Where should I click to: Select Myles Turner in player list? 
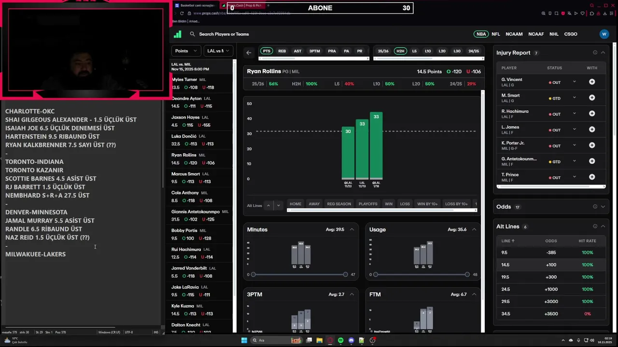click(200, 83)
